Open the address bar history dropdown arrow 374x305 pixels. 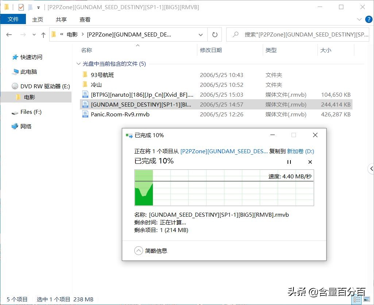click(x=200, y=34)
